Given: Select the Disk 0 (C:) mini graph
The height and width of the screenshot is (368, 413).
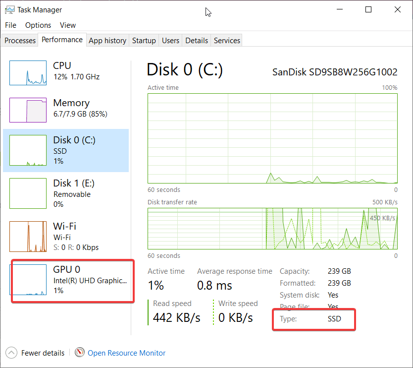Looking at the screenshot, I should coord(28,150).
